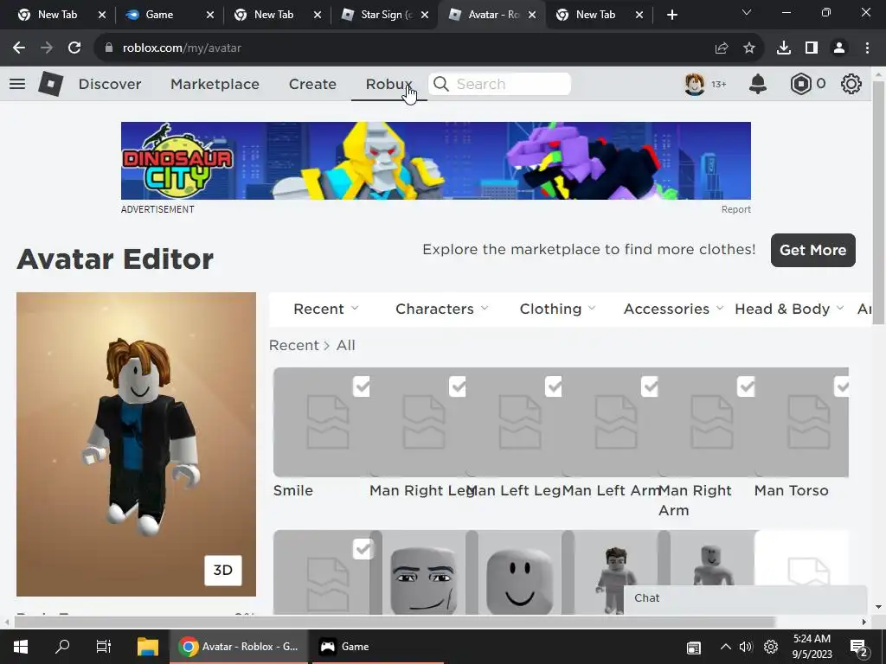
Task: Report the advertisement
Action: (735, 209)
